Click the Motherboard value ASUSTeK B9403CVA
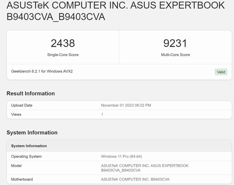Screen dimensions: 234x185 click(x=135, y=179)
